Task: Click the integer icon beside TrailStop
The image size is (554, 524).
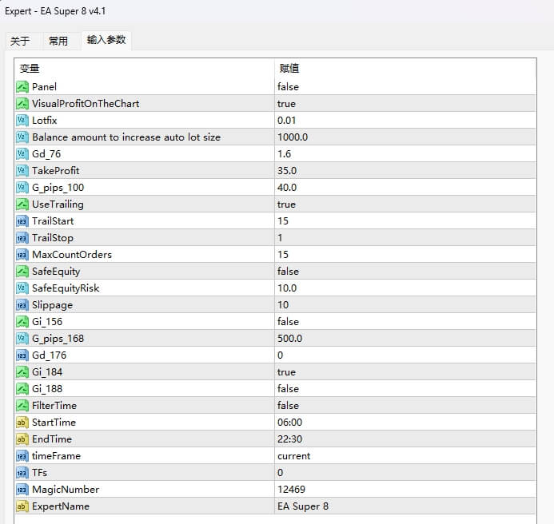Action: [22, 237]
